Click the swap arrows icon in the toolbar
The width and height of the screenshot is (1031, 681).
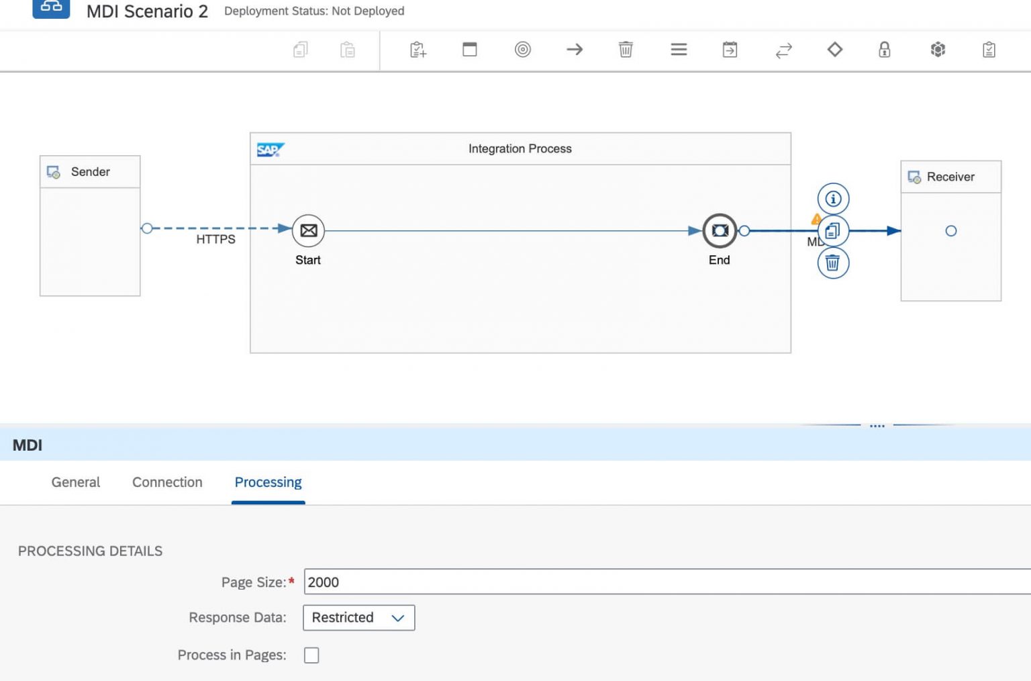[784, 49]
